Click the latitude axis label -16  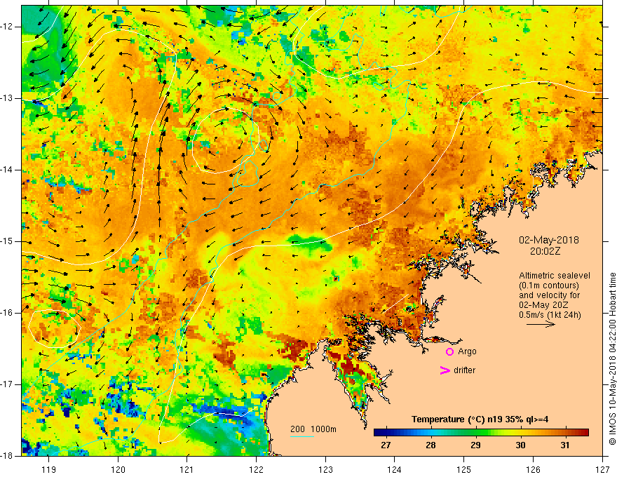click(x=7, y=313)
